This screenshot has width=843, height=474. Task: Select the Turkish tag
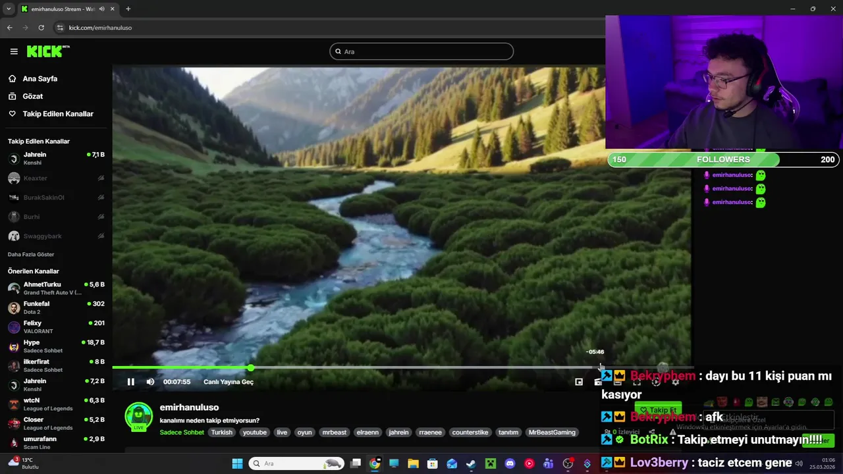(222, 433)
